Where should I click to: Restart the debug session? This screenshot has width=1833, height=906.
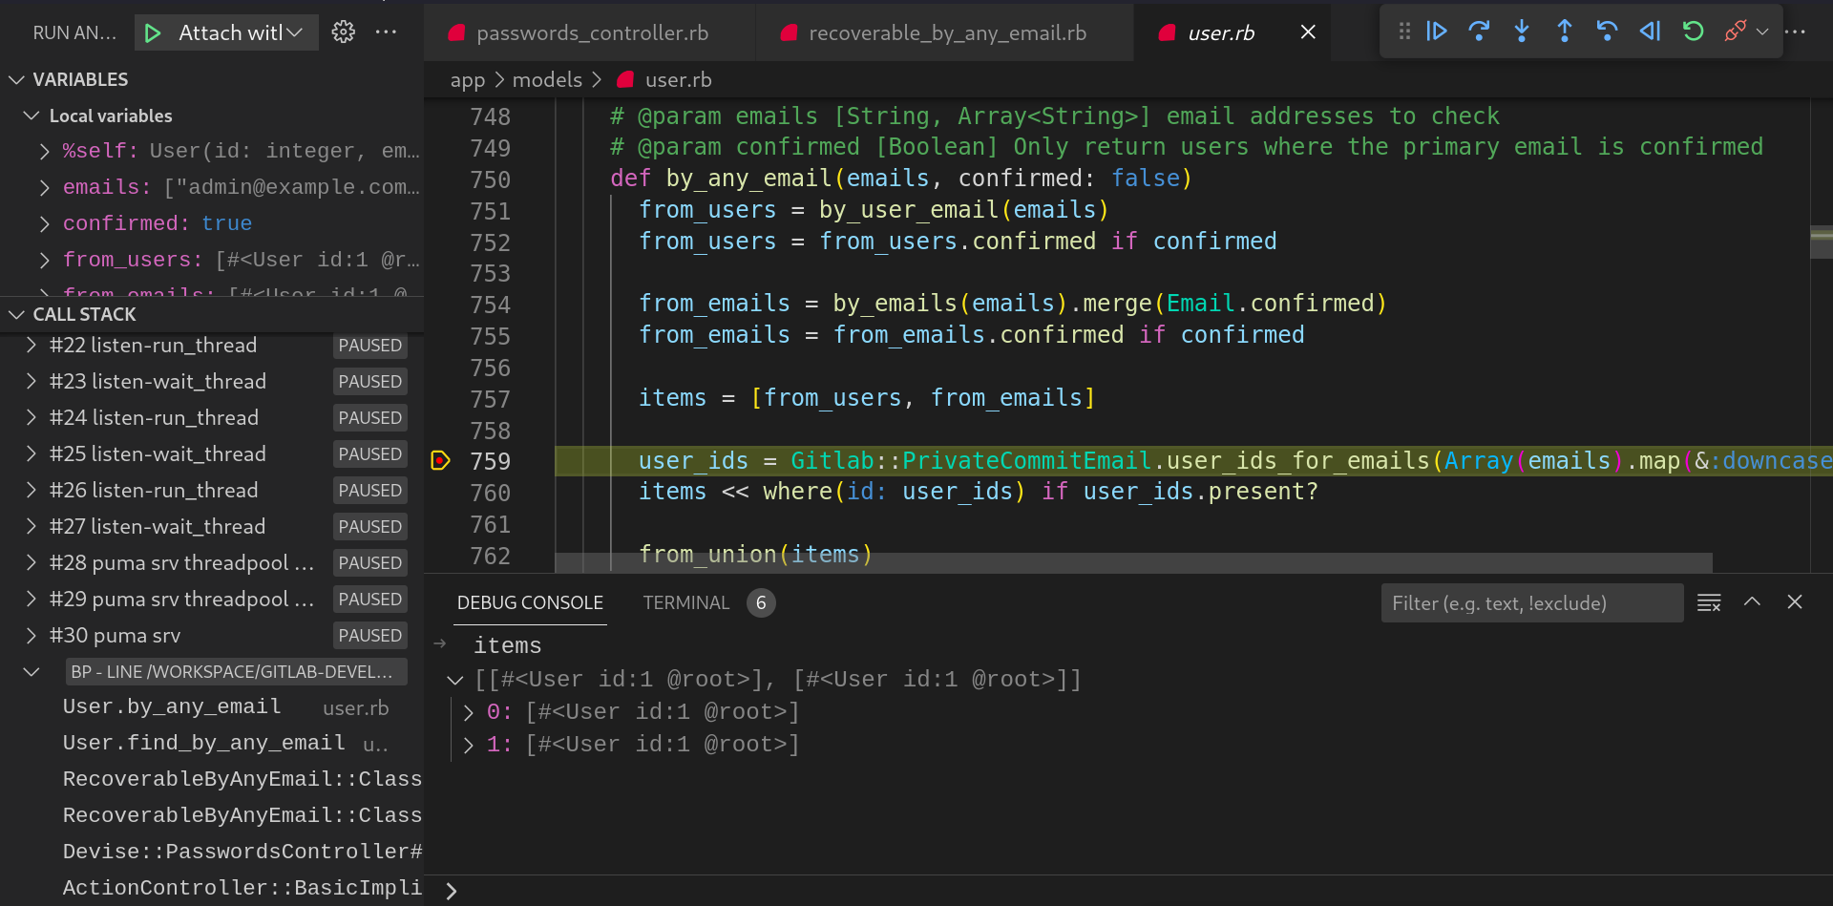click(x=1693, y=32)
